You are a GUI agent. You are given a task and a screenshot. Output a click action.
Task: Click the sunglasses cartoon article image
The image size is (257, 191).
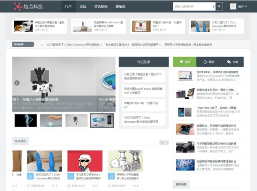coord(85,161)
